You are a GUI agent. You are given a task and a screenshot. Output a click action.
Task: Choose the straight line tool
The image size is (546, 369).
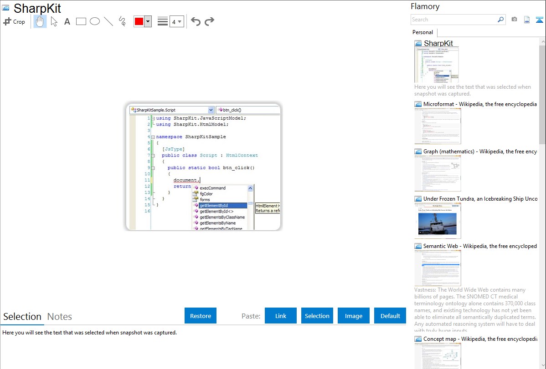coord(108,21)
